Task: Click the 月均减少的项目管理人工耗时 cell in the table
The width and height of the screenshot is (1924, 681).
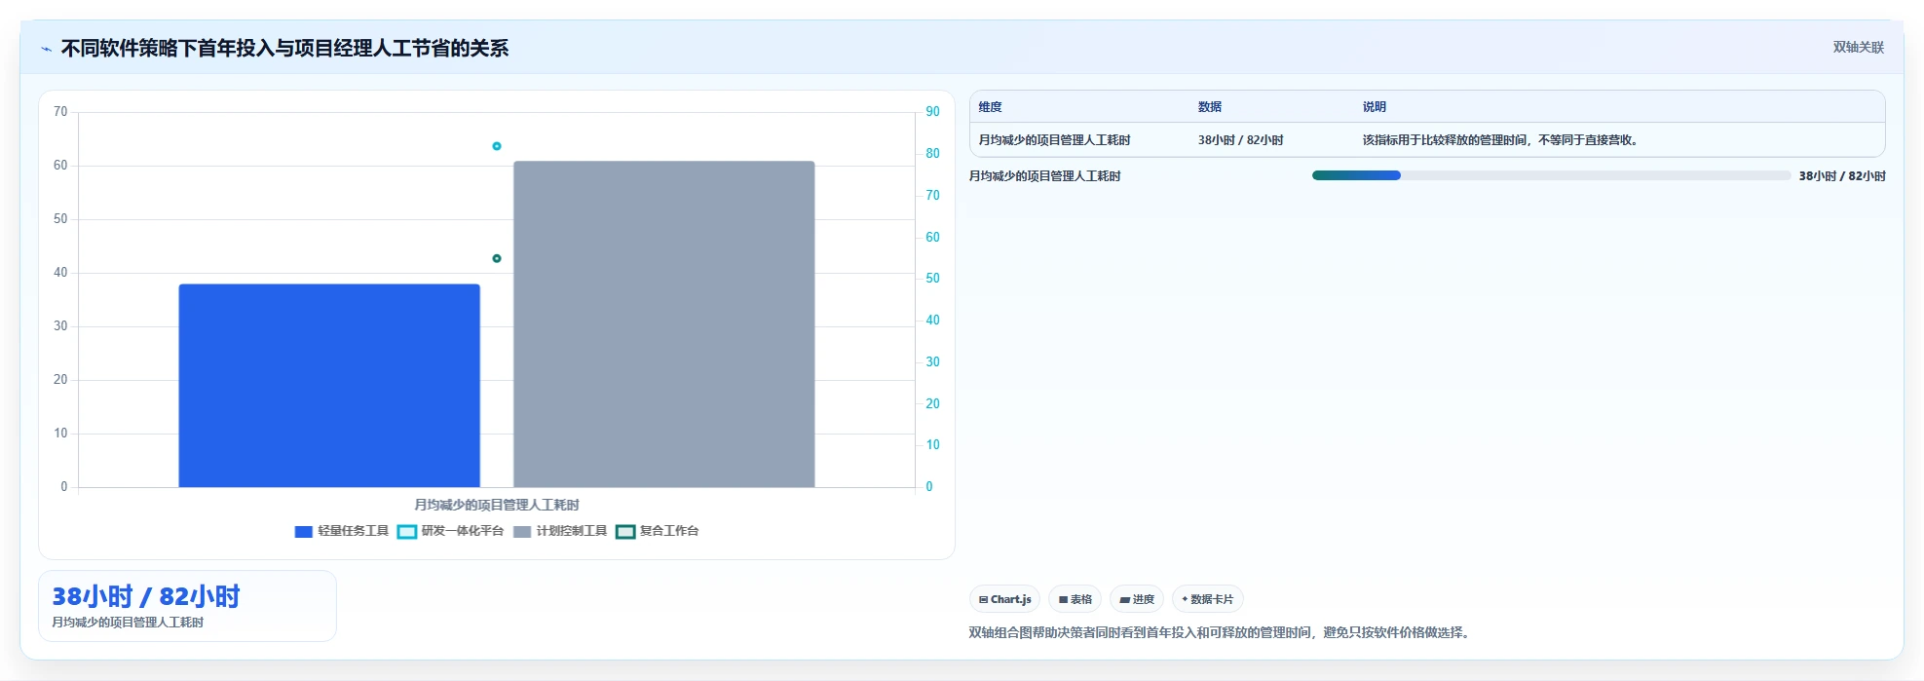Action: 1054,140
